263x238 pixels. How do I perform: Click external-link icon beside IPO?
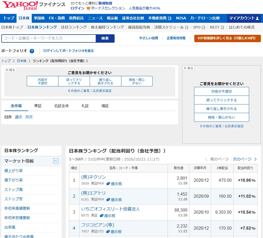coord(203,27)
